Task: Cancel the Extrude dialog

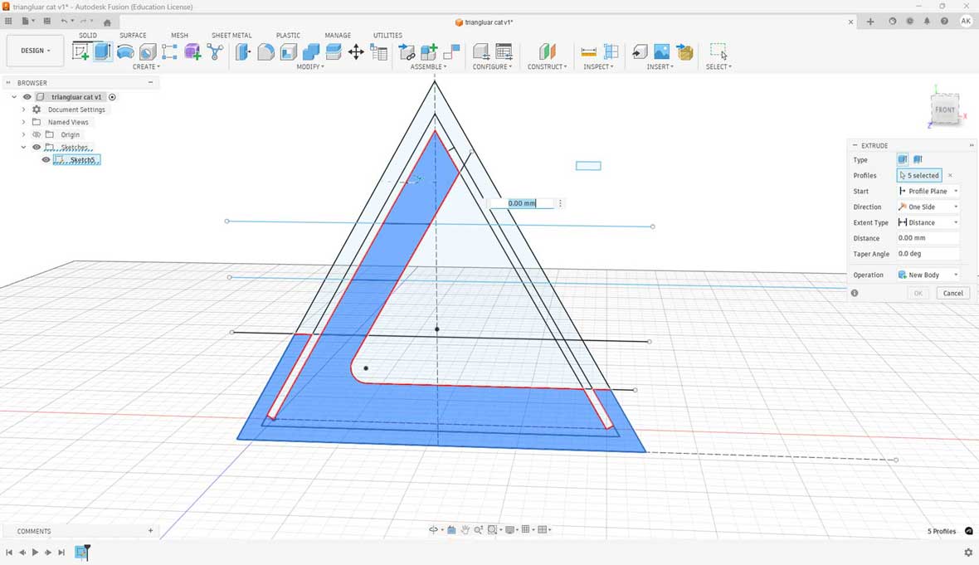Action: point(952,293)
